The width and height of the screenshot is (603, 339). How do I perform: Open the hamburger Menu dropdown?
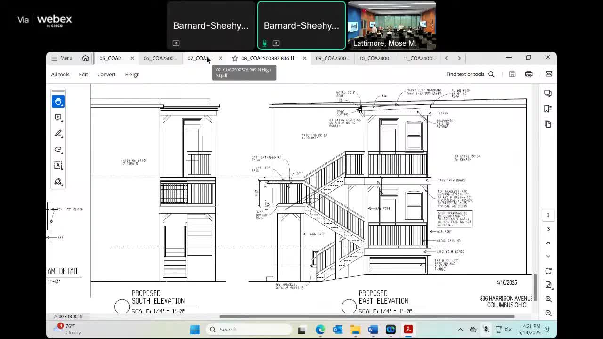coord(61,58)
